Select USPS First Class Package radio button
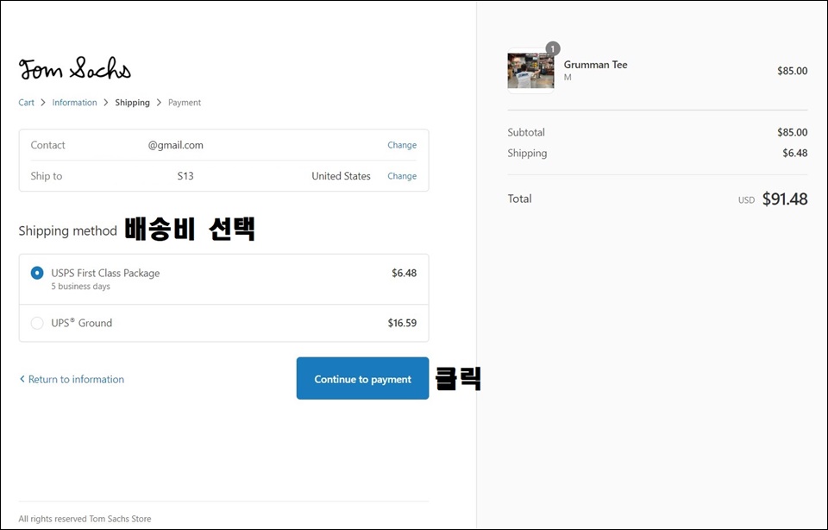828x530 pixels. [37, 273]
